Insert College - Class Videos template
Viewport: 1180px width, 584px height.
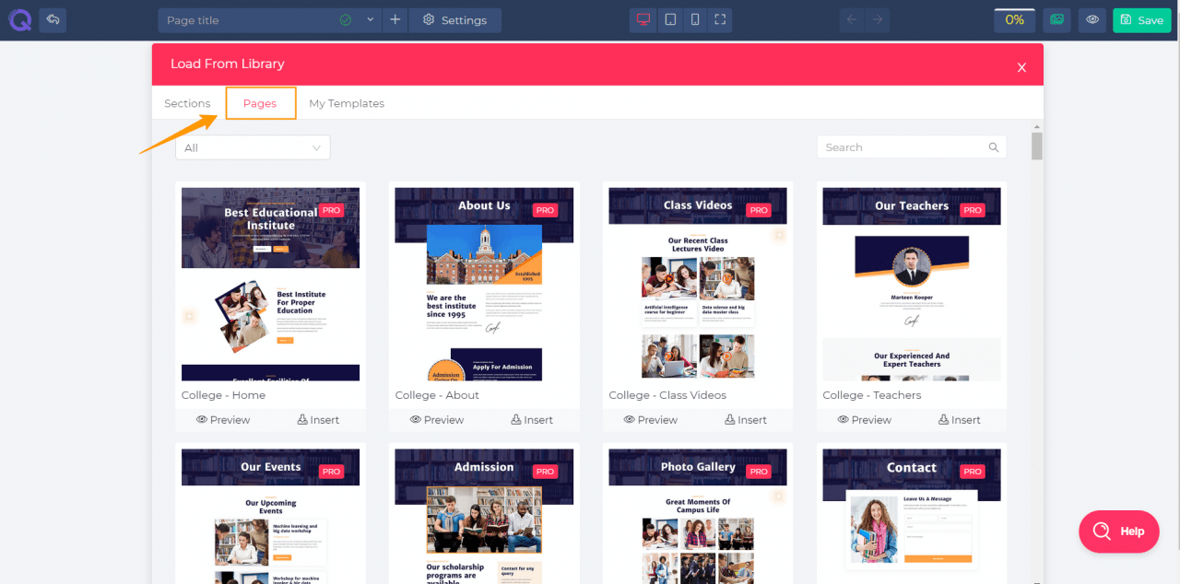(x=746, y=420)
